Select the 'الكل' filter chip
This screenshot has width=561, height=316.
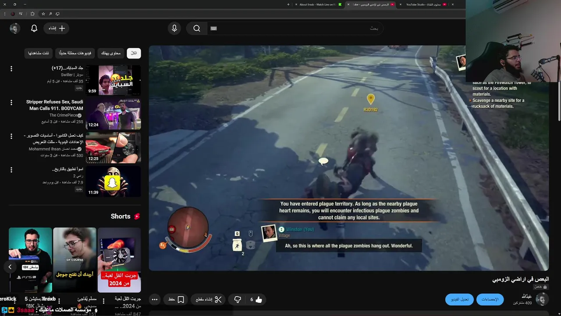134,53
